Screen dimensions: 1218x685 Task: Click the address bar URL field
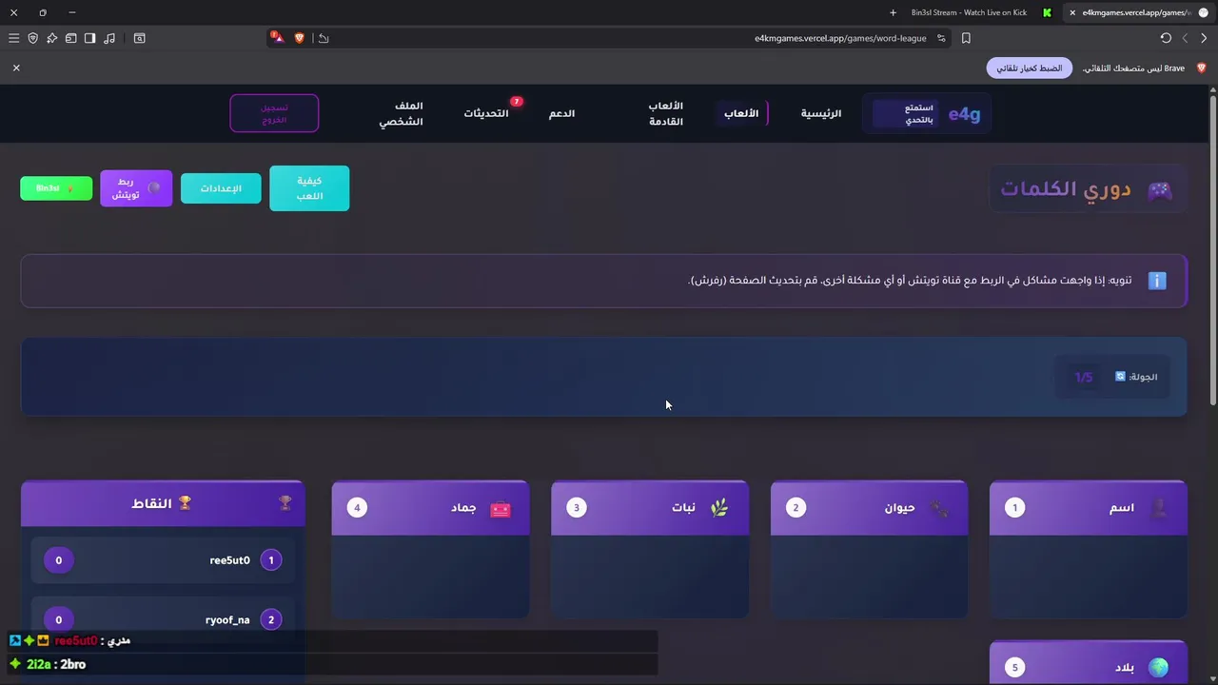pyautogui.click(x=840, y=38)
